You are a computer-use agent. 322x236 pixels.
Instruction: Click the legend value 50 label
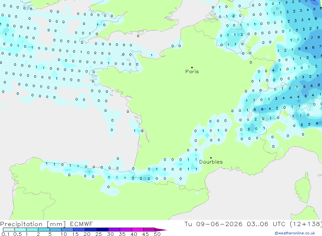tap(157, 234)
